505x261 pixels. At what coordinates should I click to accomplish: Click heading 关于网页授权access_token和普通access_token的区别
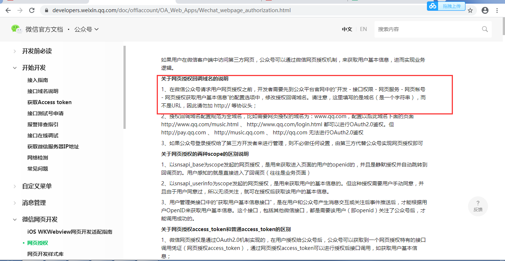point(226,229)
